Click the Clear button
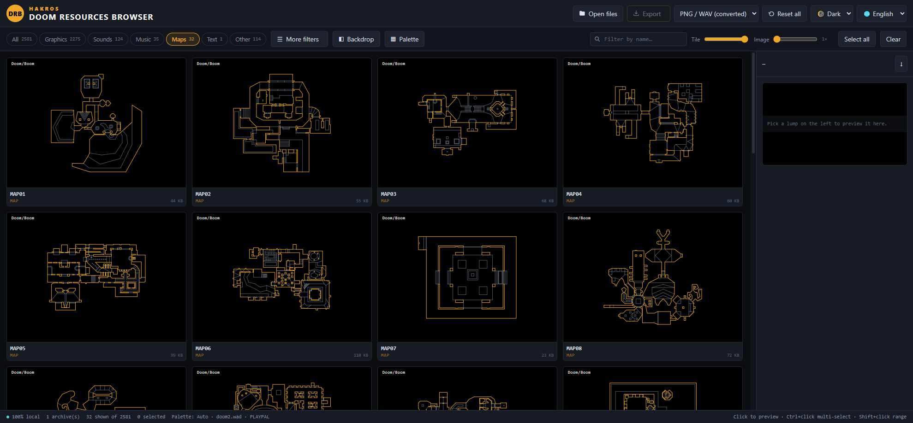The width and height of the screenshot is (913, 423). click(893, 39)
